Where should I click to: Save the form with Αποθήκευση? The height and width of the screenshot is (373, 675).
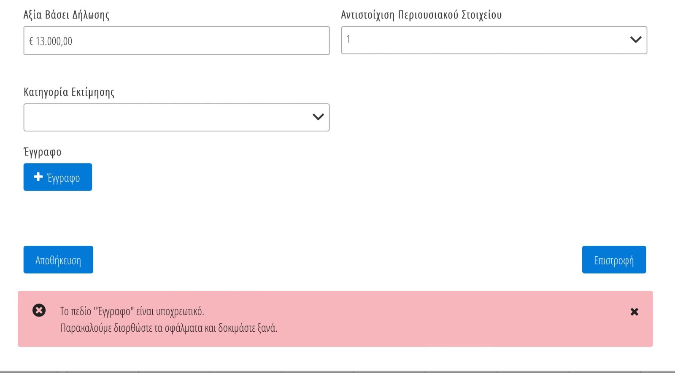(58, 260)
